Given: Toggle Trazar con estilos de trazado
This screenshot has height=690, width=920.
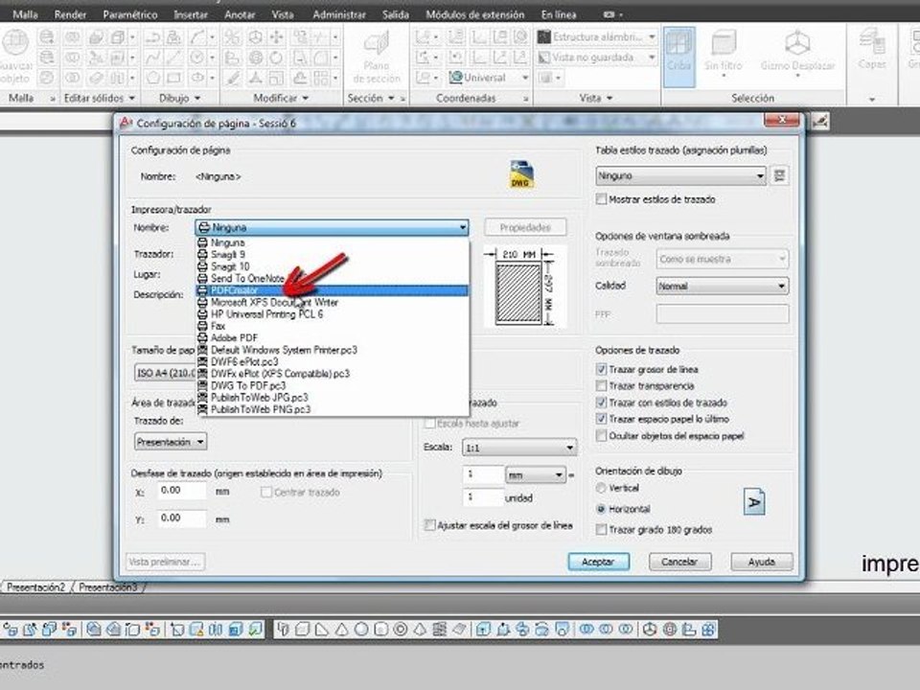Looking at the screenshot, I should 601,402.
